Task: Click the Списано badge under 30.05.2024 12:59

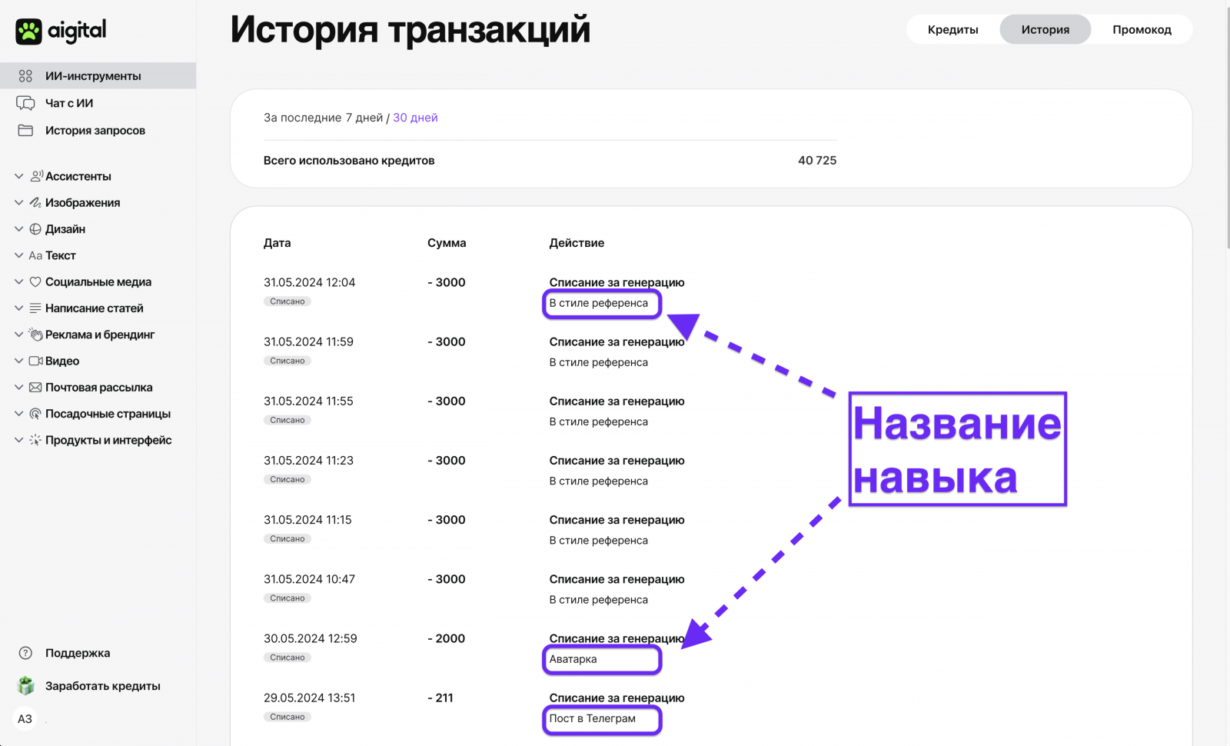Action: [288, 658]
